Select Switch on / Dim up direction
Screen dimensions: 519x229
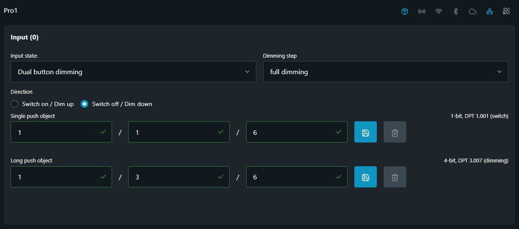coord(15,104)
